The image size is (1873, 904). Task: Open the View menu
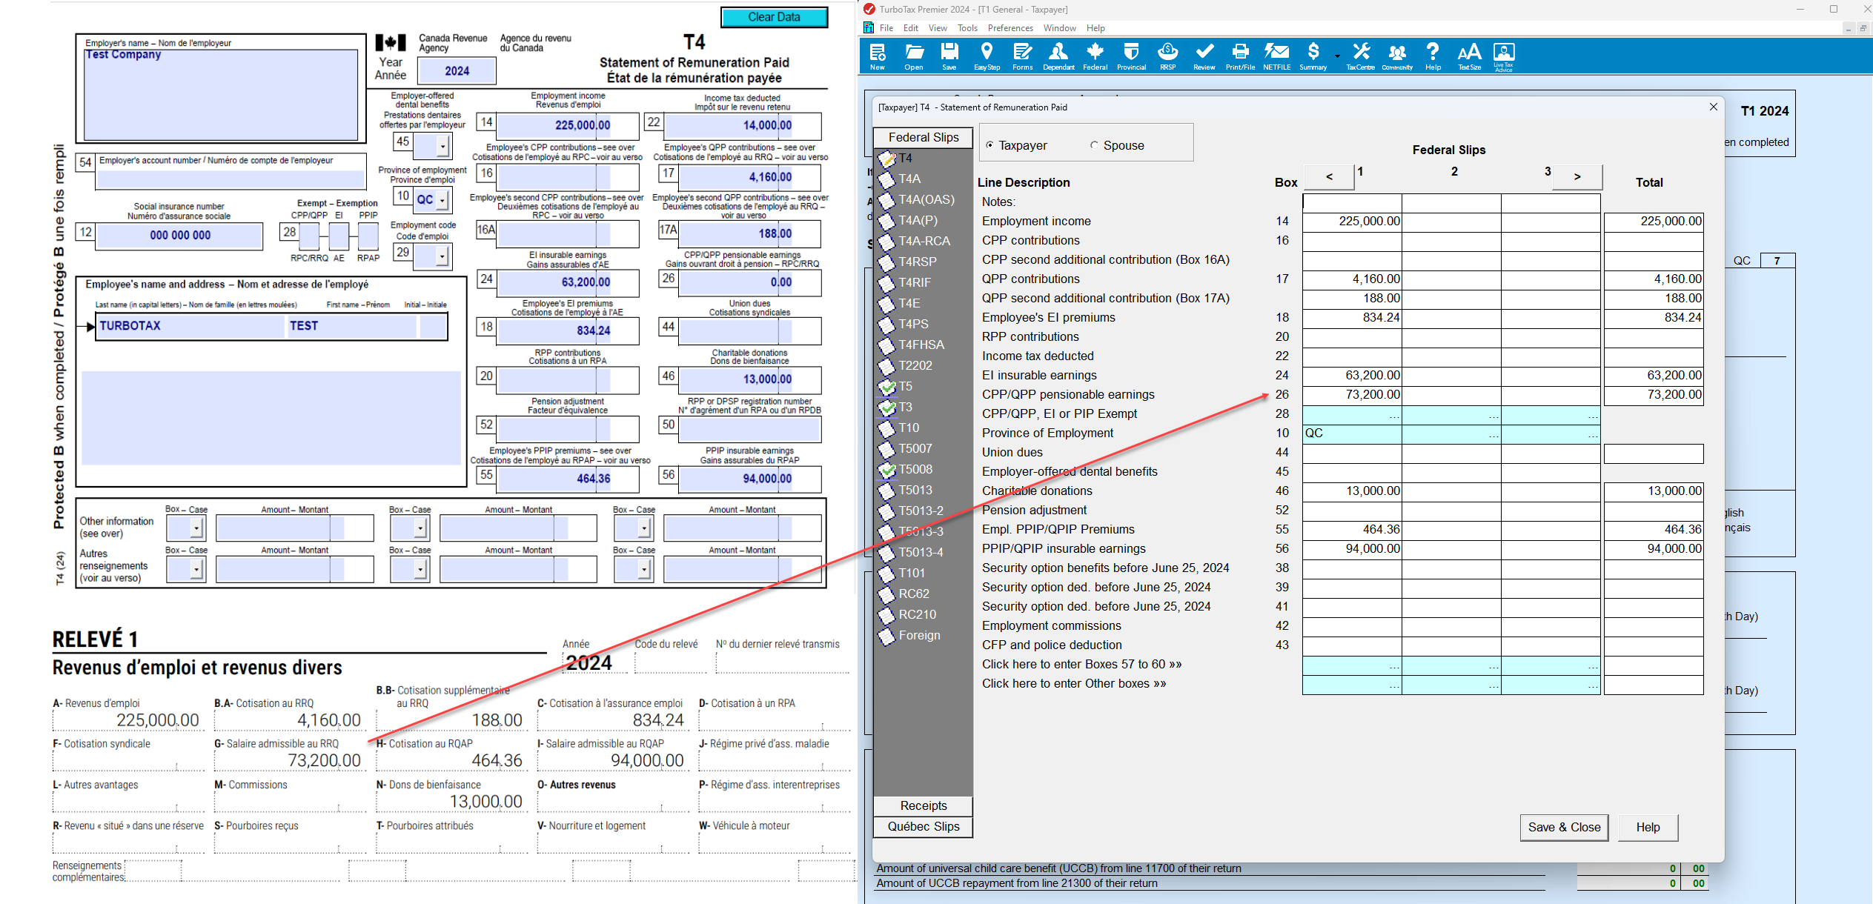(x=938, y=28)
